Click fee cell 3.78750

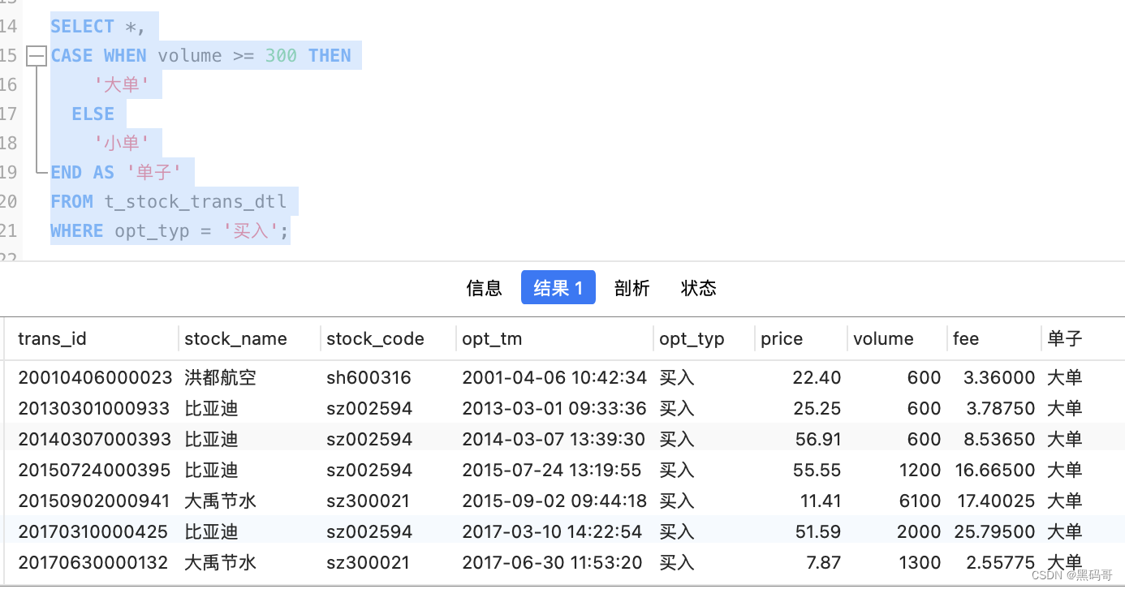999,408
